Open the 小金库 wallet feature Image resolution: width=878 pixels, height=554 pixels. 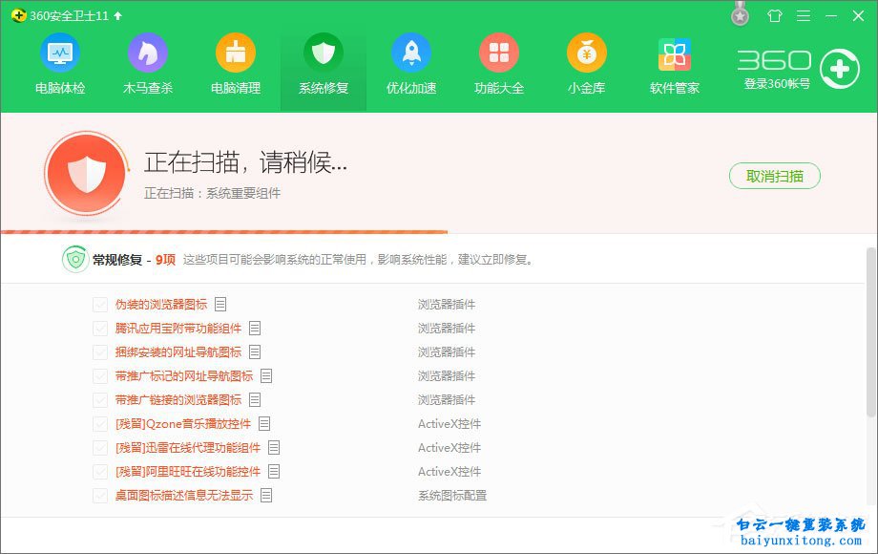pos(586,64)
